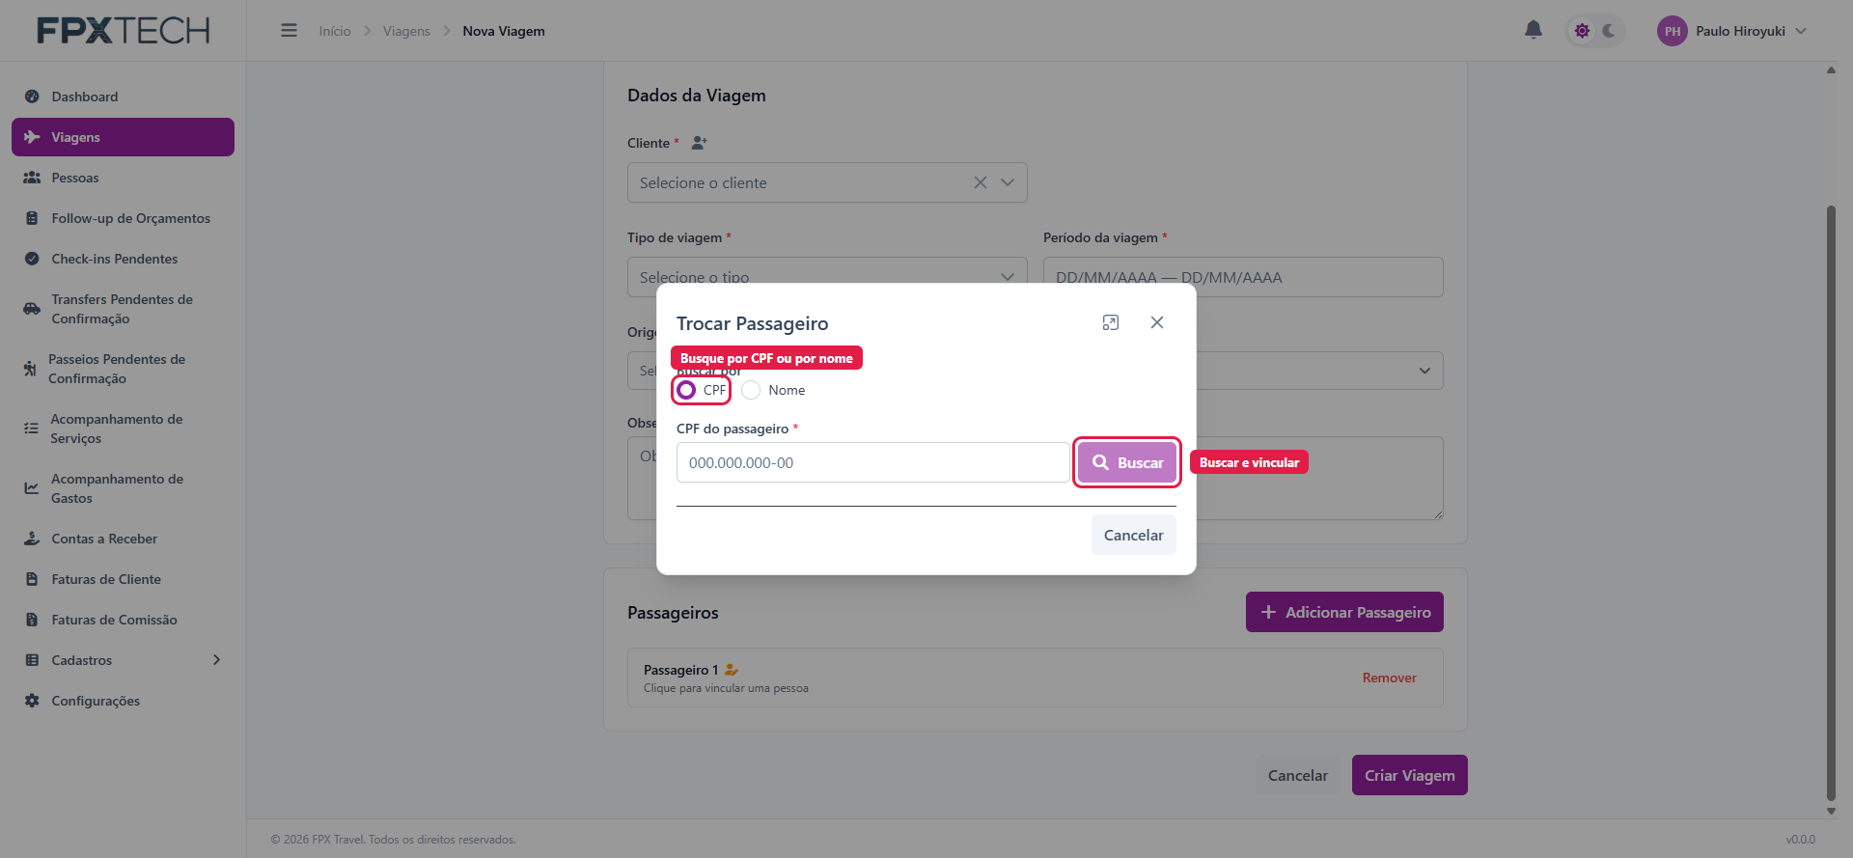Cancel the passenger swap dialog
Screen dimensions: 1853x858
(1133, 535)
